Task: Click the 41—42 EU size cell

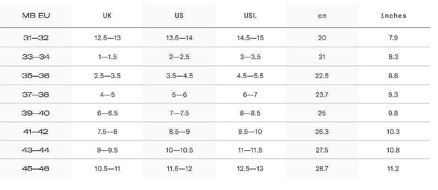Action: [x=36, y=132]
